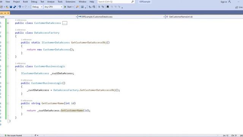Open the Tools menu
The height and width of the screenshot is (137, 243).
pyautogui.click(x=60, y=2)
